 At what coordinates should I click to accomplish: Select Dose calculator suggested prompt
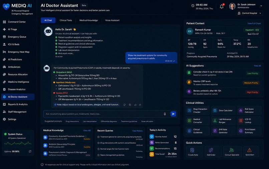point(147,121)
